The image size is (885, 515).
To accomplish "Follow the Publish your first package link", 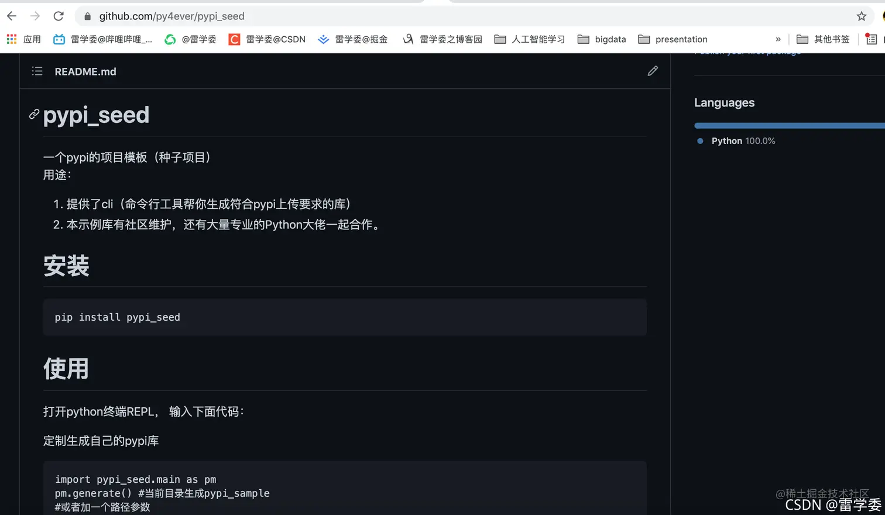I will [746, 51].
